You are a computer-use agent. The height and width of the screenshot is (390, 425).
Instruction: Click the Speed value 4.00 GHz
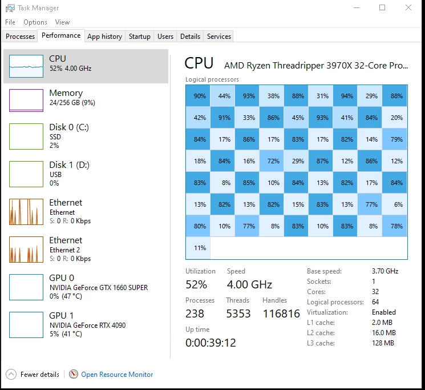[249, 284]
